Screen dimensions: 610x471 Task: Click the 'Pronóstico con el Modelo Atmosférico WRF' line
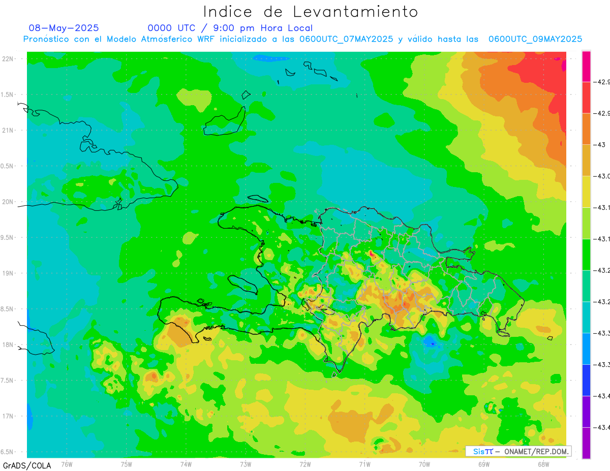(x=302, y=39)
